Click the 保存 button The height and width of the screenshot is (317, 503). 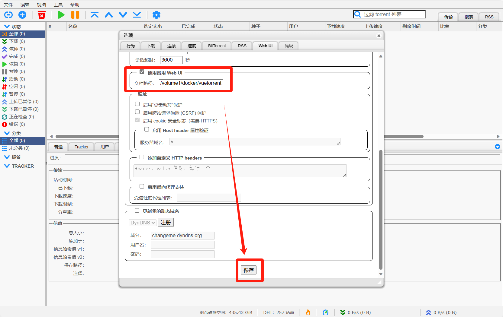pos(249,270)
